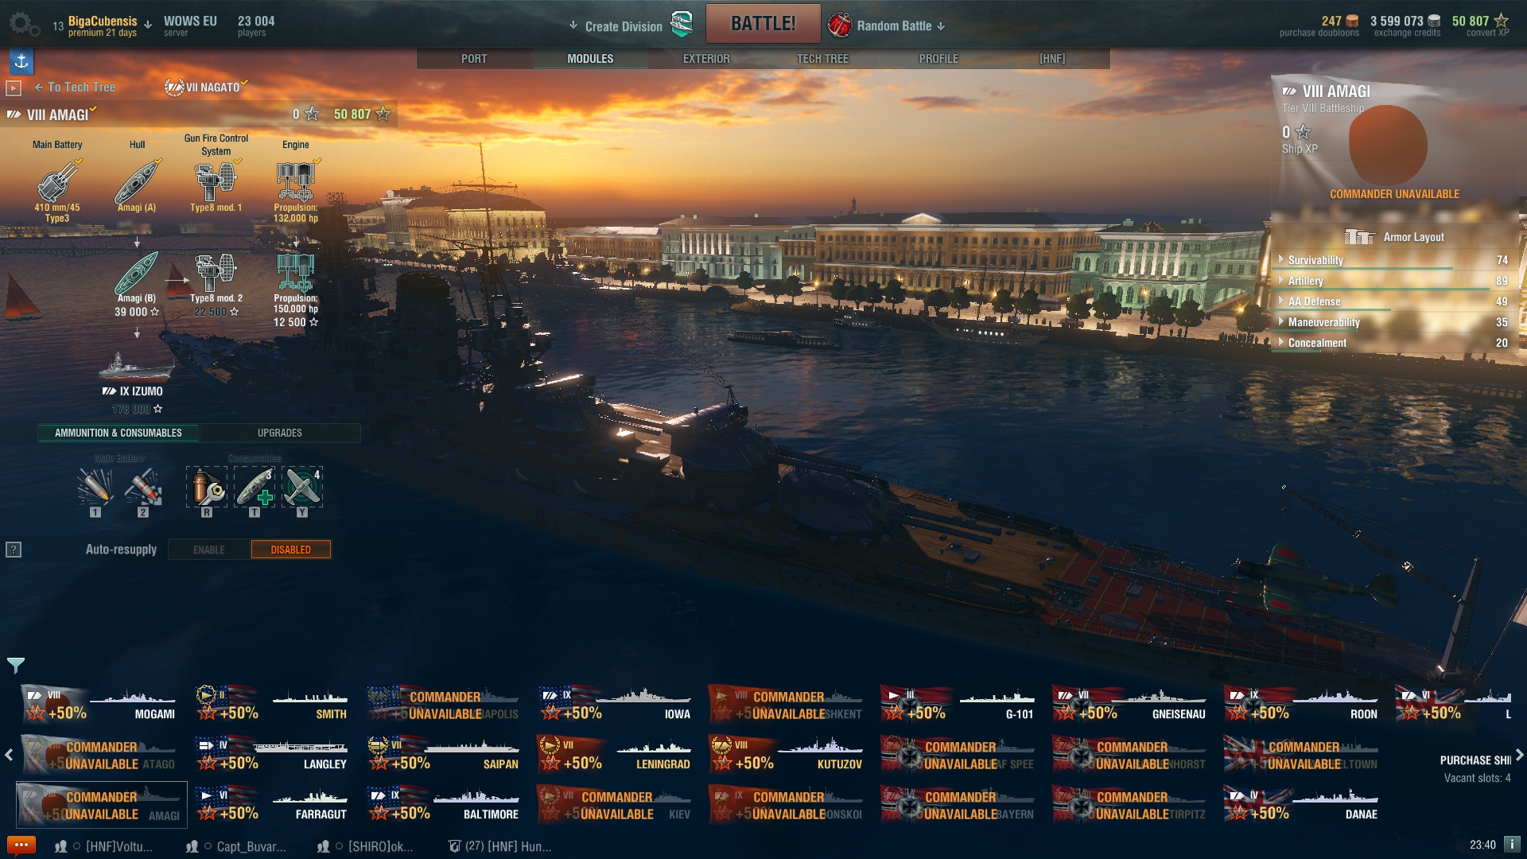
Task: Click the anchor port icon
Action: 21,60
